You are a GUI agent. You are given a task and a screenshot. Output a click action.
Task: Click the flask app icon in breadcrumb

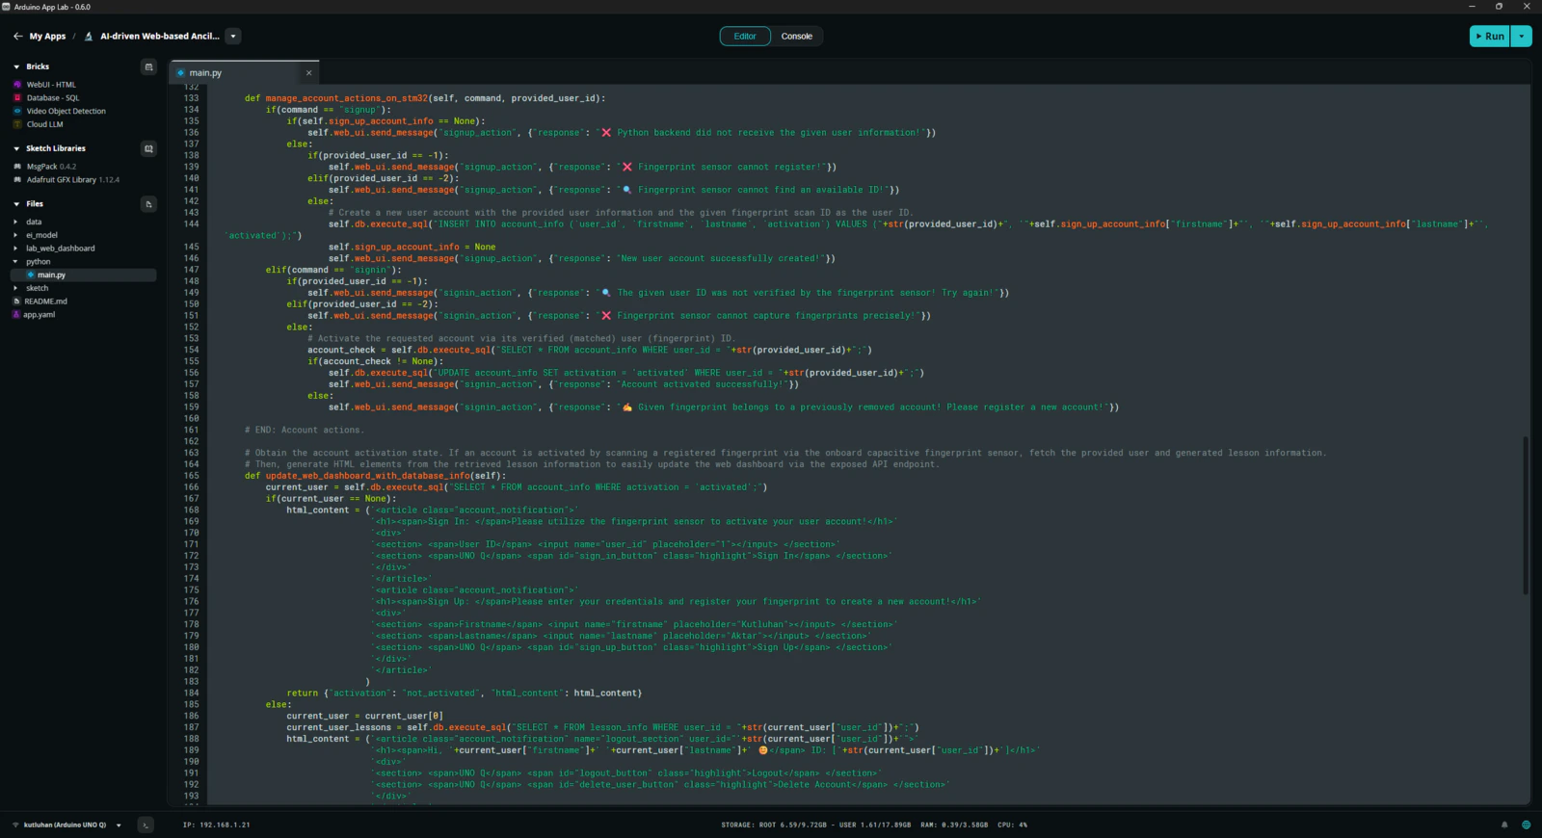tap(89, 37)
